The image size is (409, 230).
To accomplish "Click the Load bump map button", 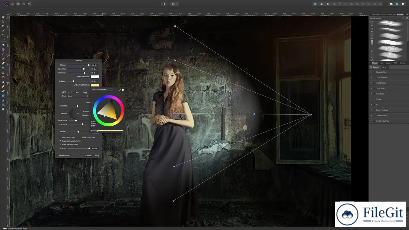I will 68,137.
